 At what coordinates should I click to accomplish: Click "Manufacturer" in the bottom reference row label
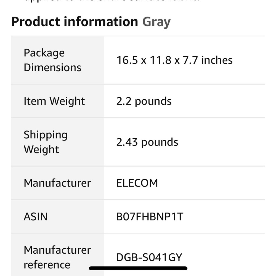click(57, 250)
